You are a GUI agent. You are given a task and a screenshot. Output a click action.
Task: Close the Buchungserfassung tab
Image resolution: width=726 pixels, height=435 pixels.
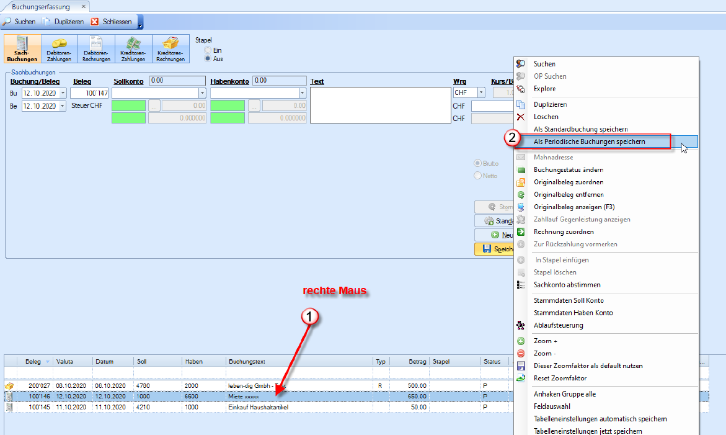click(83, 6)
